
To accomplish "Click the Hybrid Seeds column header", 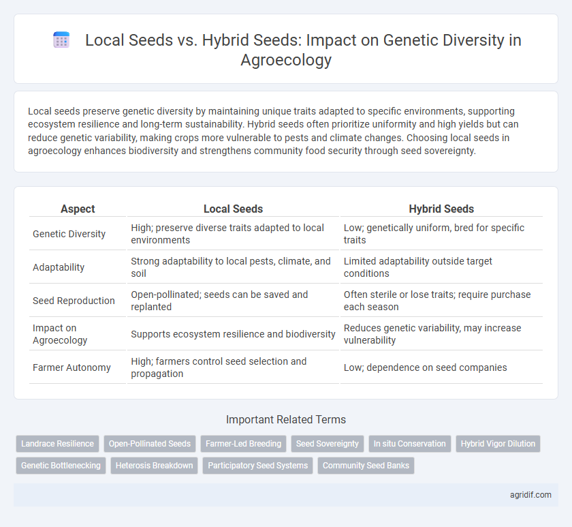I will [x=441, y=209].
